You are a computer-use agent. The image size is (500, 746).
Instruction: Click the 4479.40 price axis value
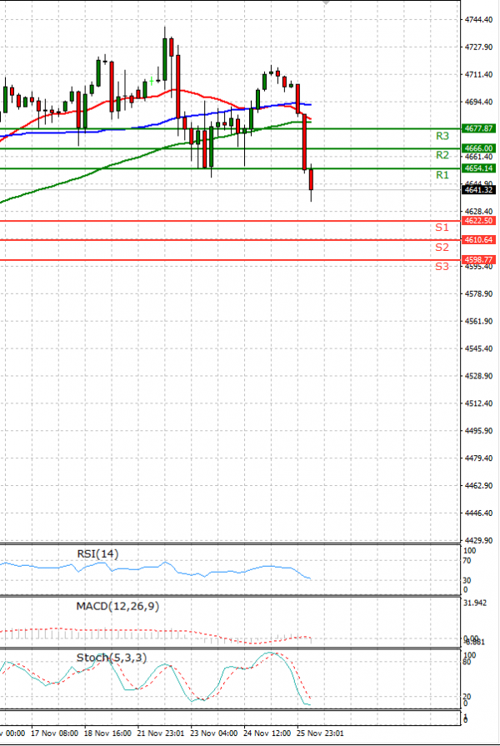tap(478, 458)
